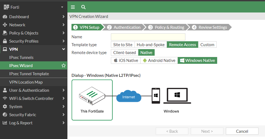Click the hamburger menu icon
The height and width of the screenshot is (139, 265).
(x=73, y=7)
